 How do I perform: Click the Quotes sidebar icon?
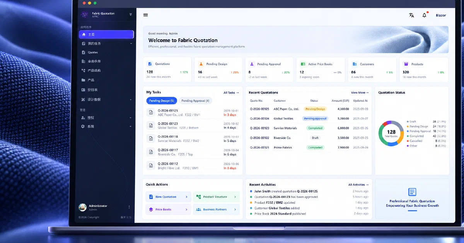(84, 52)
